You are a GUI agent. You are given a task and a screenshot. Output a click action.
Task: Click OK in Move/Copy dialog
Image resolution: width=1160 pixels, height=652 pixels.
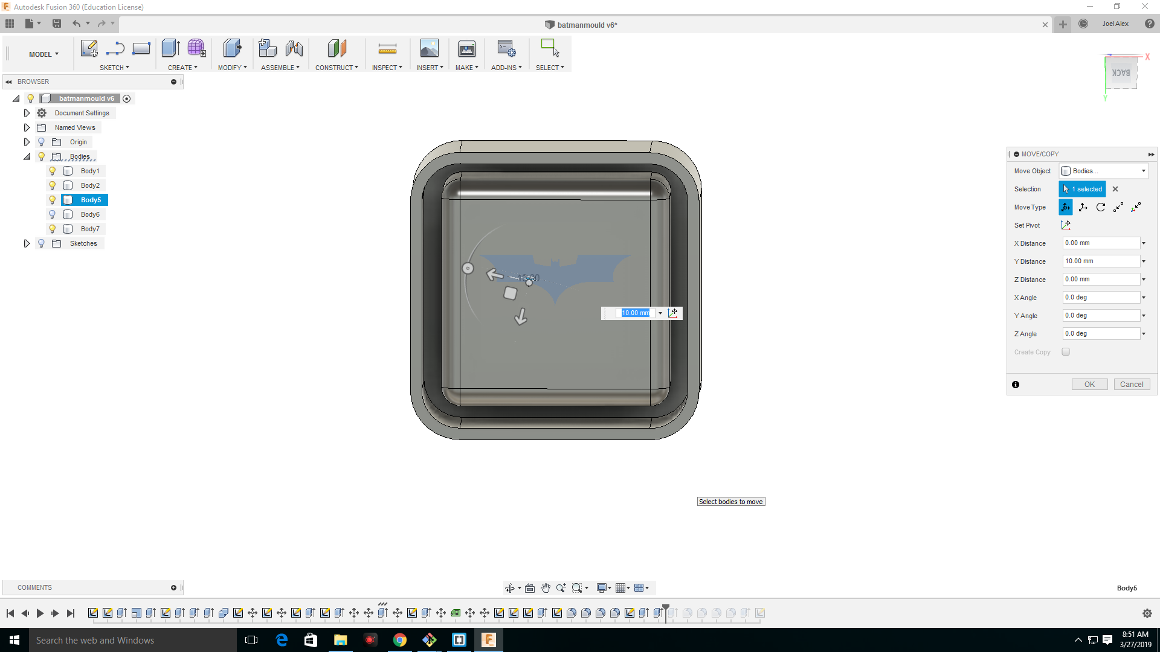[x=1089, y=385]
